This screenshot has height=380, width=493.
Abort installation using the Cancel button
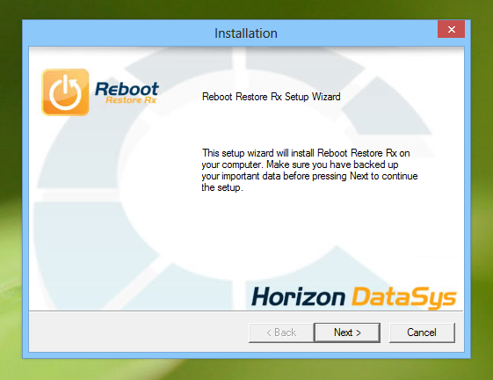tap(422, 332)
